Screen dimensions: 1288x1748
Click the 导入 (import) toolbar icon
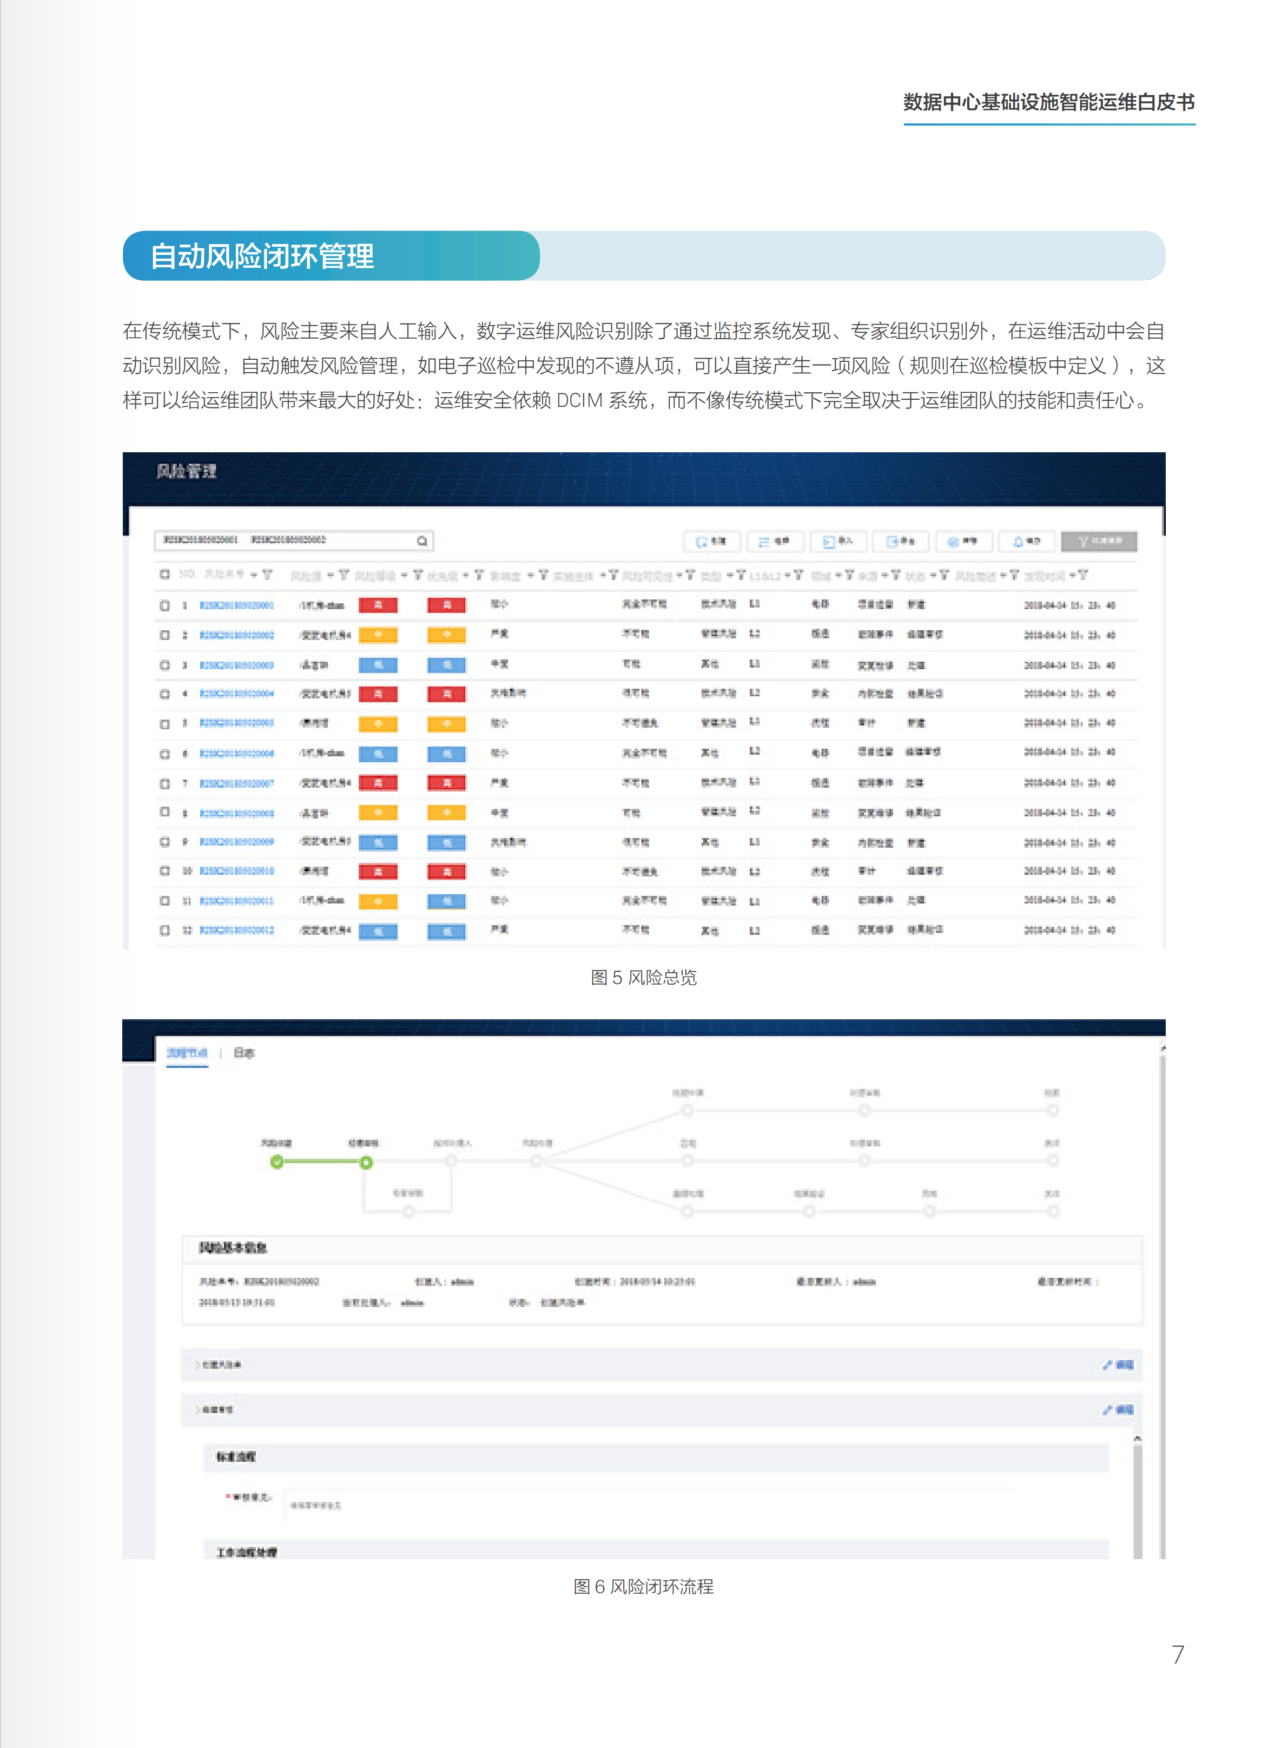coord(839,541)
